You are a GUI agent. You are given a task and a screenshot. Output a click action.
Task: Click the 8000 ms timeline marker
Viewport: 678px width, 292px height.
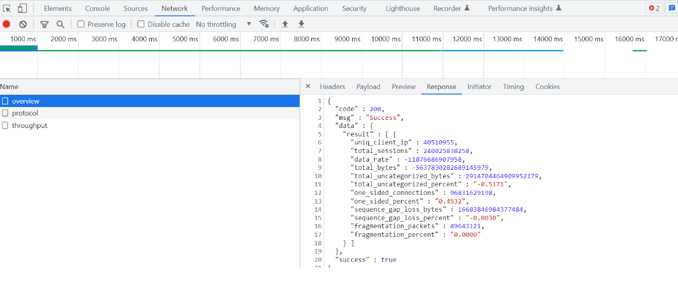coord(307,39)
